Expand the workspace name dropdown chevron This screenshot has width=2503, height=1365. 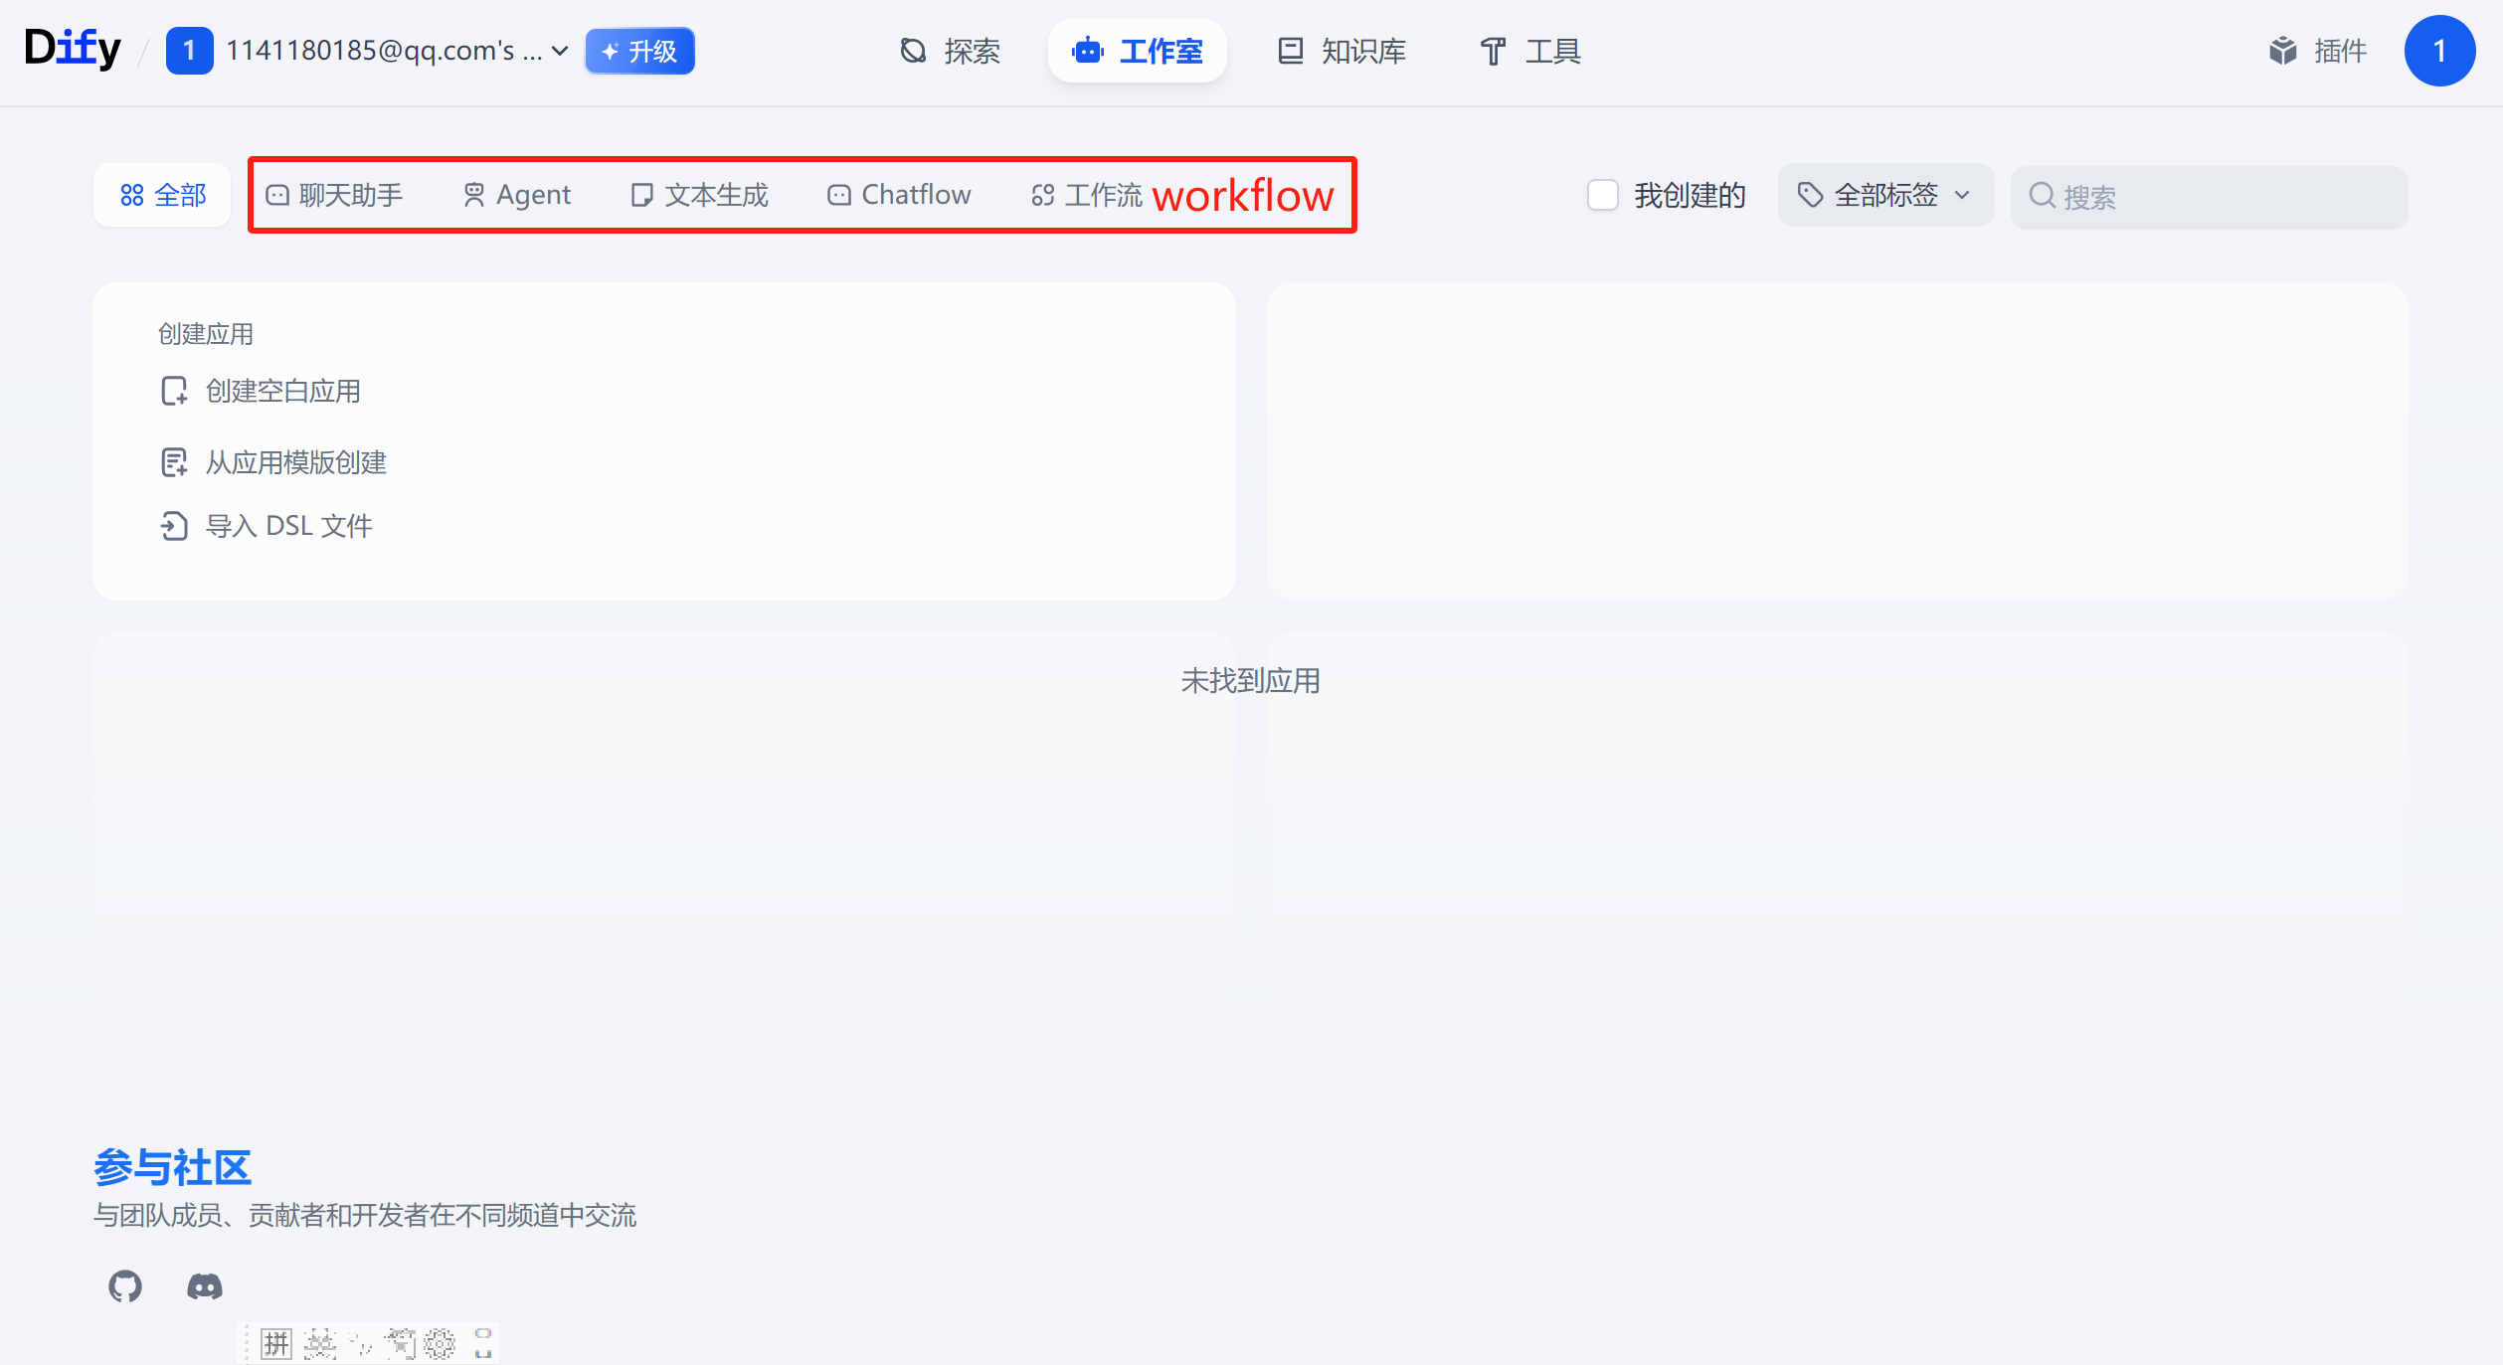click(560, 51)
